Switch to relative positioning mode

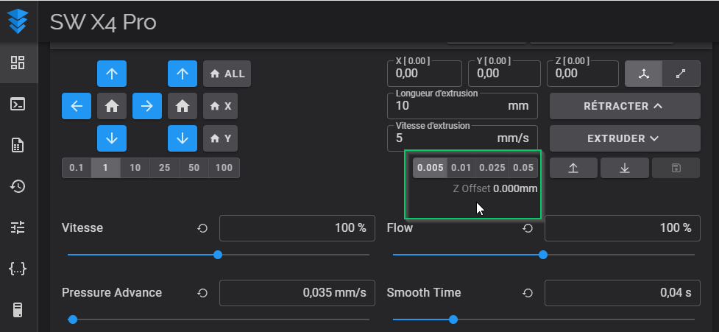tap(681, 74)
